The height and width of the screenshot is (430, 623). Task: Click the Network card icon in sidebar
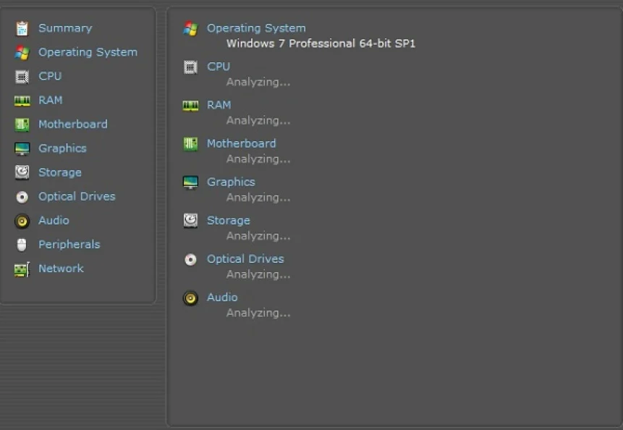22,269
